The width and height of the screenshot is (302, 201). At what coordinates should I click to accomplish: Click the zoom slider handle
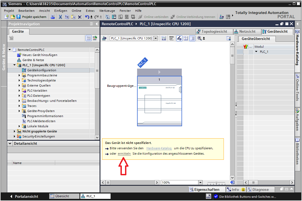(217, 183)
